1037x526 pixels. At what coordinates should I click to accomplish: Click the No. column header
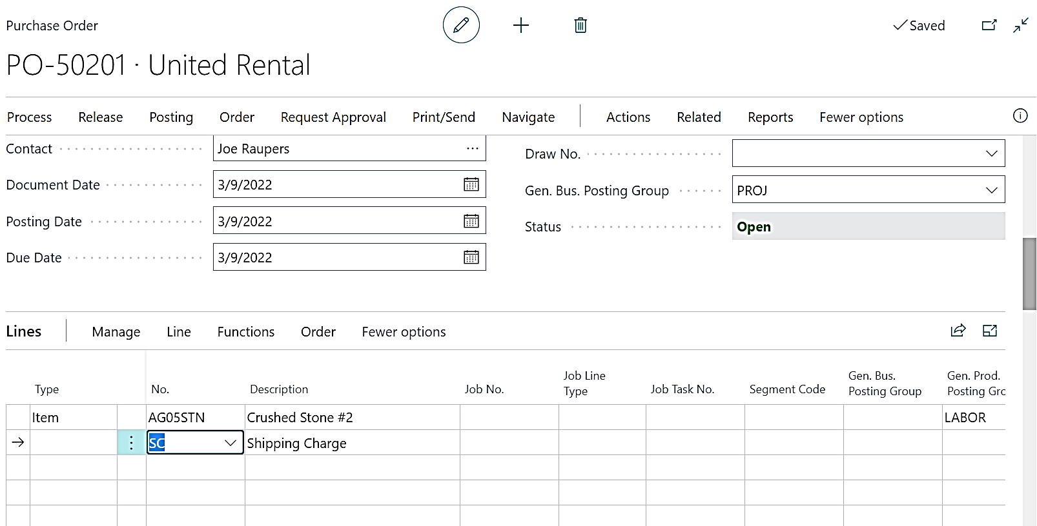160,389
